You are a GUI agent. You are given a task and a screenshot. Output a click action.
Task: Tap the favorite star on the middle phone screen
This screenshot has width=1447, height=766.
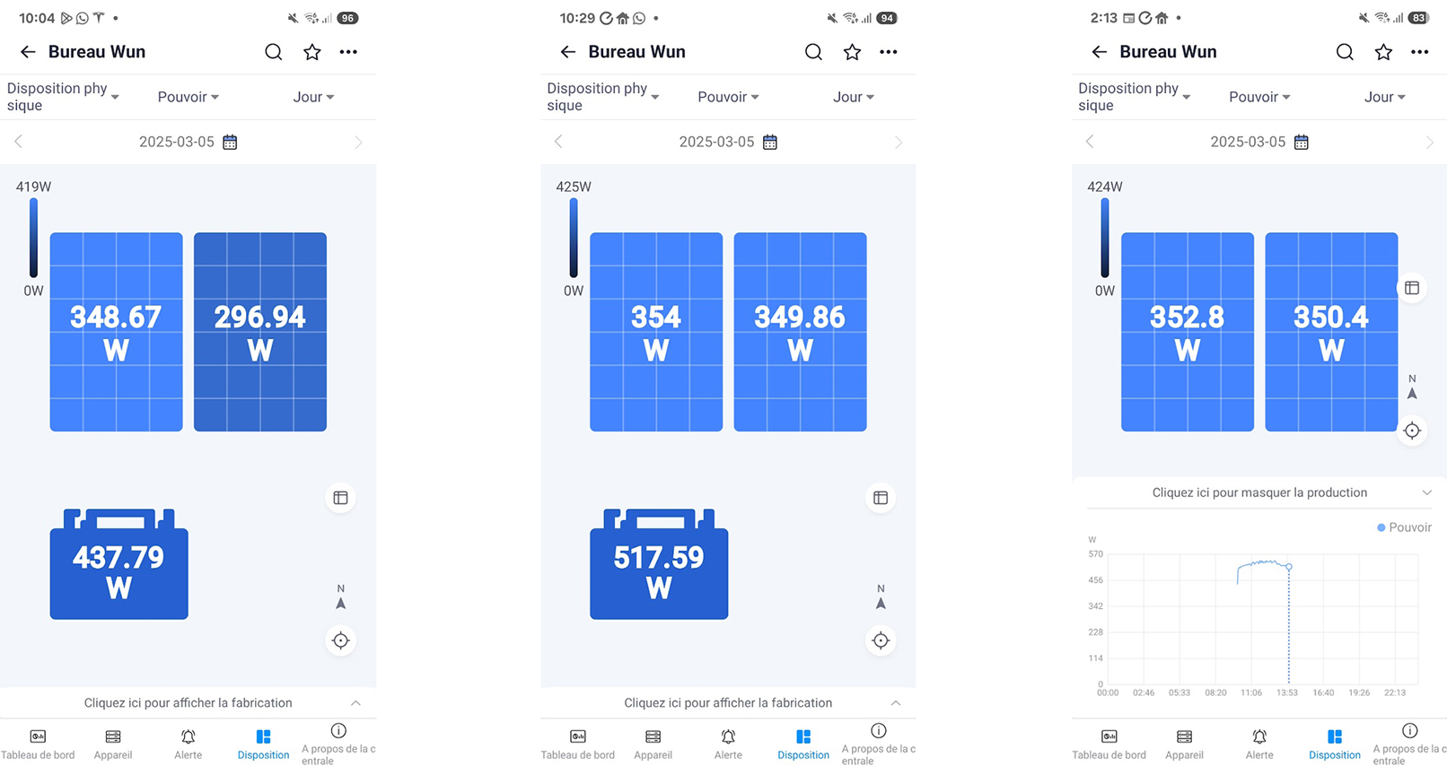pyautogui.click(x=852, y=52)
